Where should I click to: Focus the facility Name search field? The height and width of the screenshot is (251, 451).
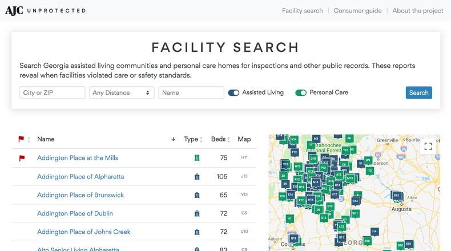point(191,92)
